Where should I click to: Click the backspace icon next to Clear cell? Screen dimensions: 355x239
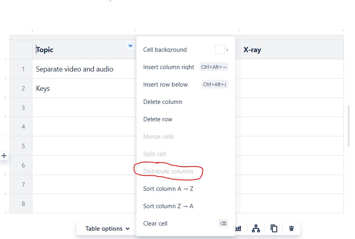(x=223, y=223)
